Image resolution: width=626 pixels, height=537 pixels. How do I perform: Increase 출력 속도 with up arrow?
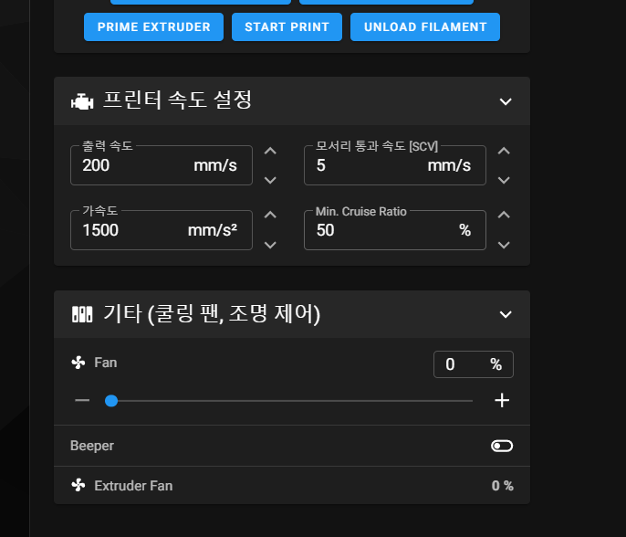(x=270, y=152)
